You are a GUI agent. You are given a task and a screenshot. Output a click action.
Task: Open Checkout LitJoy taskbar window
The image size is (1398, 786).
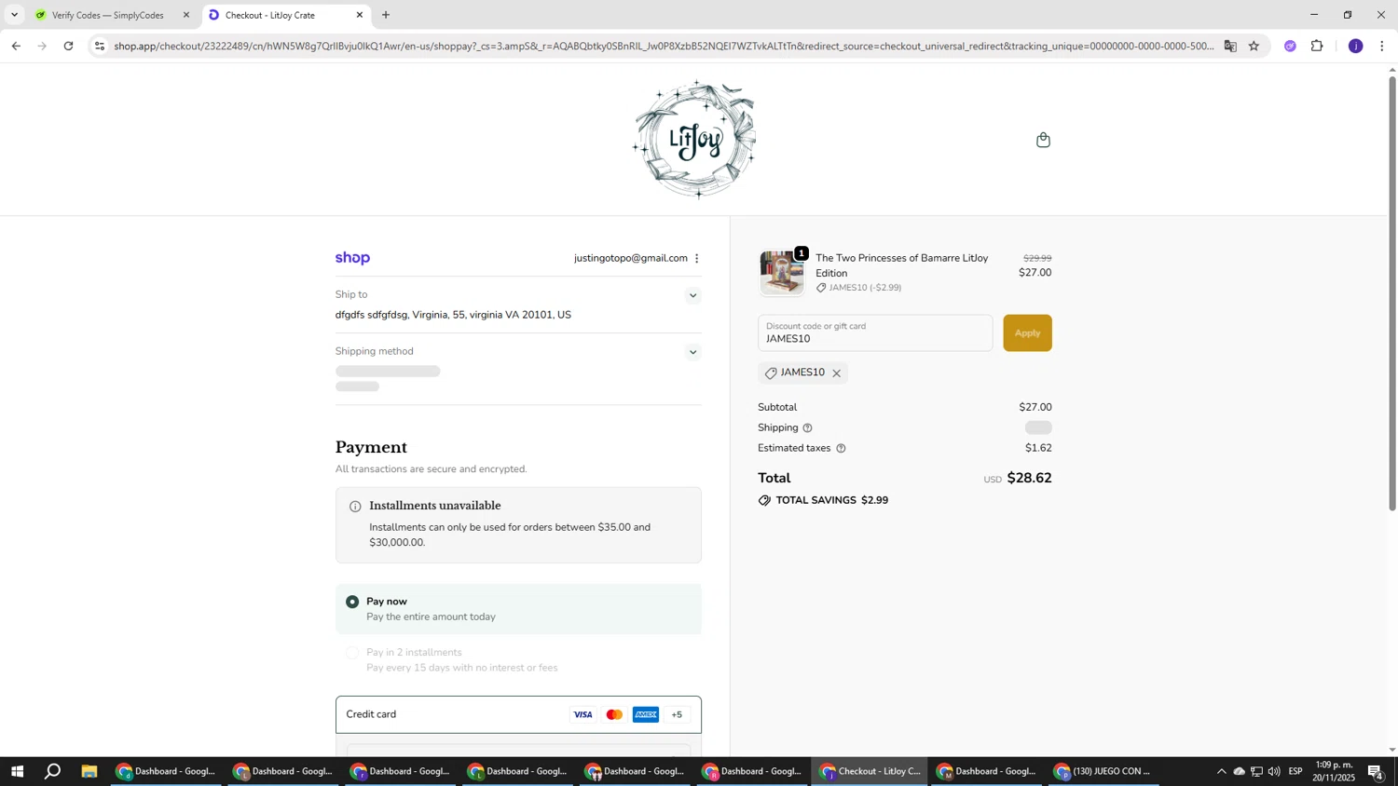870,771
